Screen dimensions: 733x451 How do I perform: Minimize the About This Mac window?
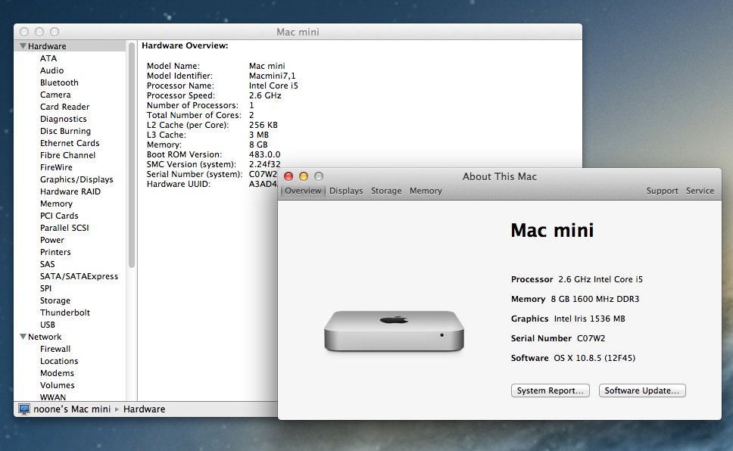point(304,176)
